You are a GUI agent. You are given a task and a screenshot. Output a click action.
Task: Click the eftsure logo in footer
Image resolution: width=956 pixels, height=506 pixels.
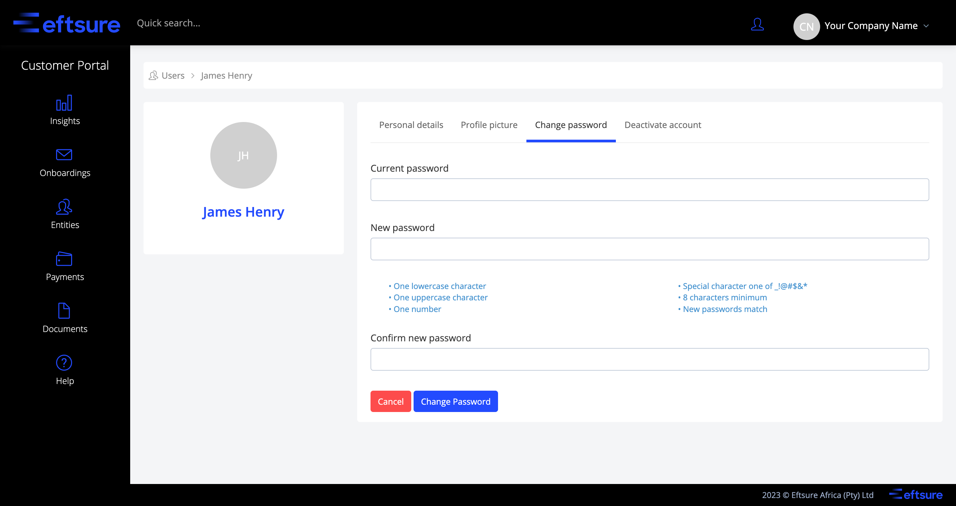[x=916, y=495]
